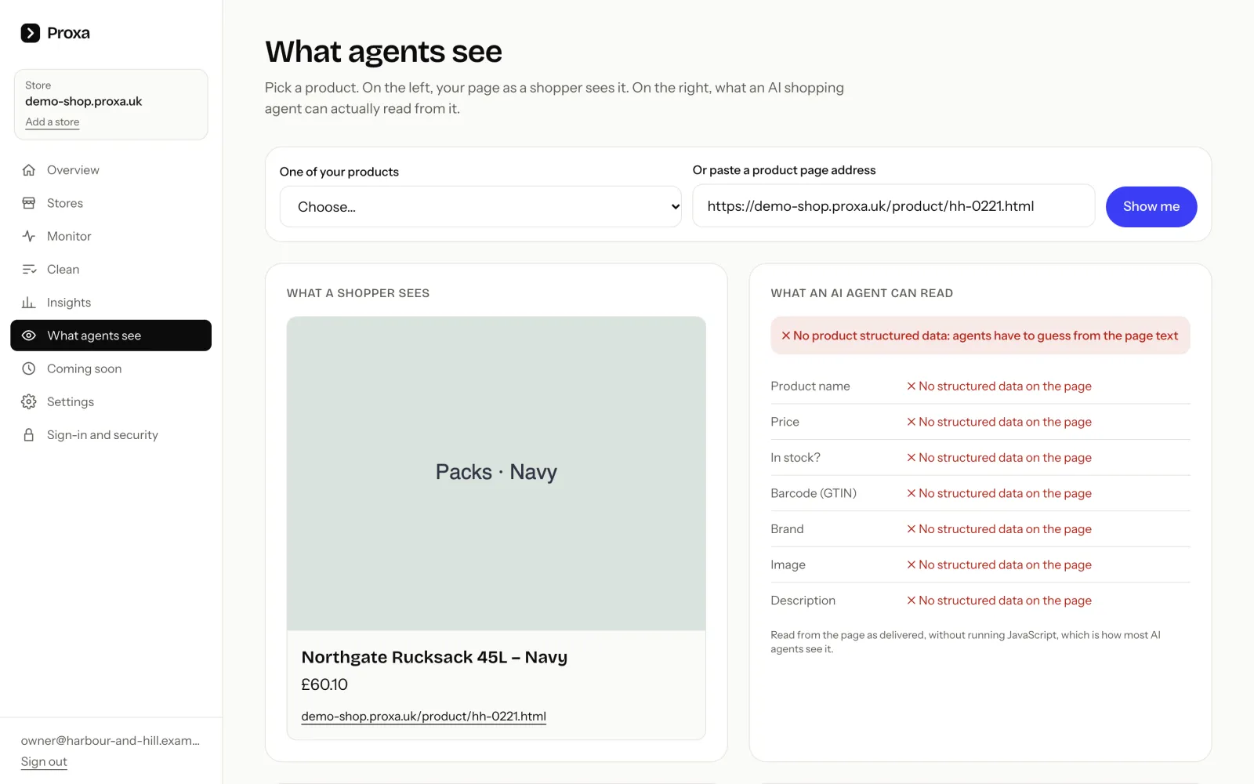This screenshot has height=784, width=1254.
Task: Sign out of the account
Action: 44,762
